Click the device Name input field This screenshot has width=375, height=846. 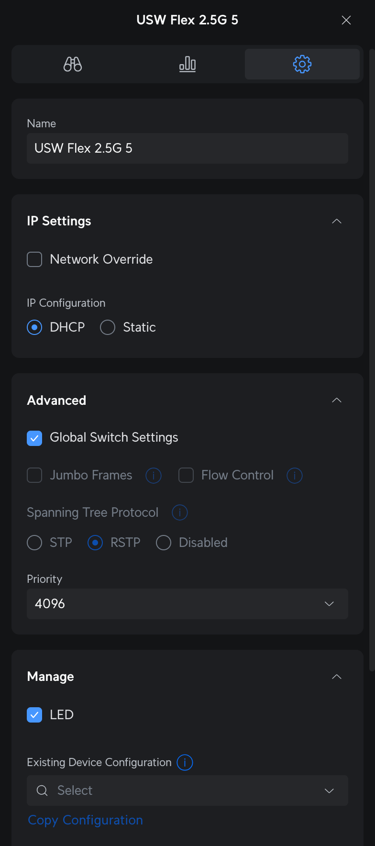187,148
